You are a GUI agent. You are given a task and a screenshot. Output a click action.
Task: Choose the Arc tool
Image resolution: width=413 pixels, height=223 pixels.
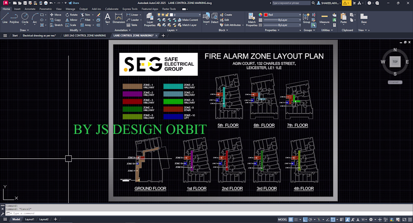[35, 18]
